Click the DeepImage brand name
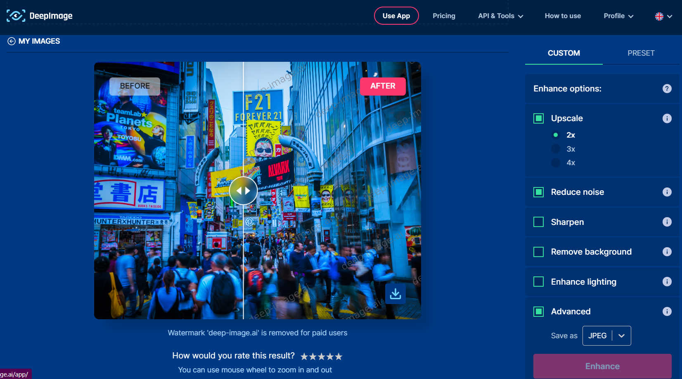682x379 pixels. [x=51, y=16]
